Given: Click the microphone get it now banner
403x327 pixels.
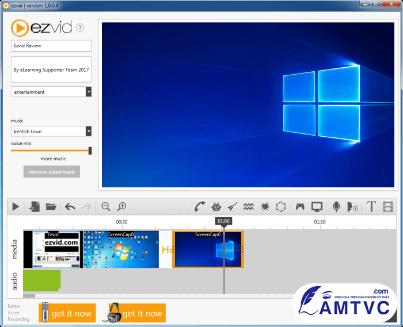Looking at the screenshot, I should [67, 313].
